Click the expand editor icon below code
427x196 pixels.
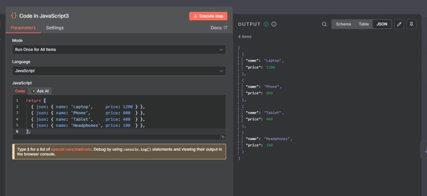pyautogui.click(x=223, y=137)
